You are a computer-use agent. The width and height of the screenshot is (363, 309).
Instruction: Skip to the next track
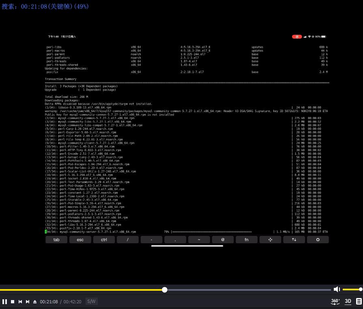point(28,302)
